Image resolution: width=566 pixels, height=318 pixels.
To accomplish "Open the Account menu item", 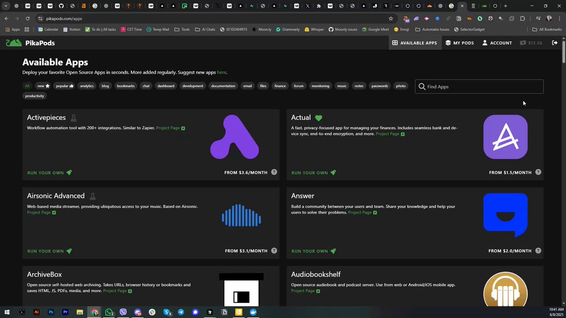I will pyautogui.click(x=497, y=43).
